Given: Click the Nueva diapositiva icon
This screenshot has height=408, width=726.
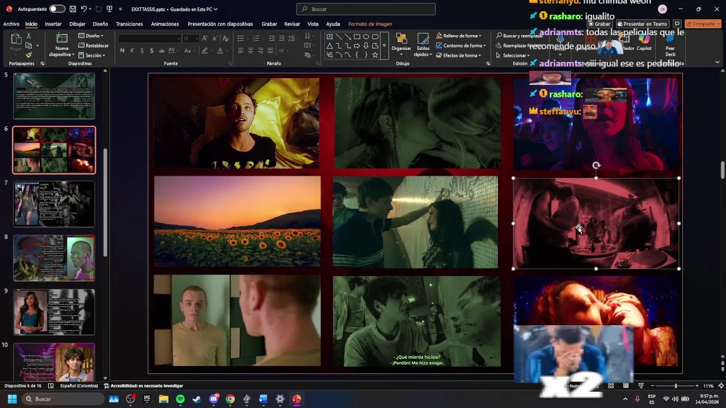Looking at the screenshot, I should 62,38.
